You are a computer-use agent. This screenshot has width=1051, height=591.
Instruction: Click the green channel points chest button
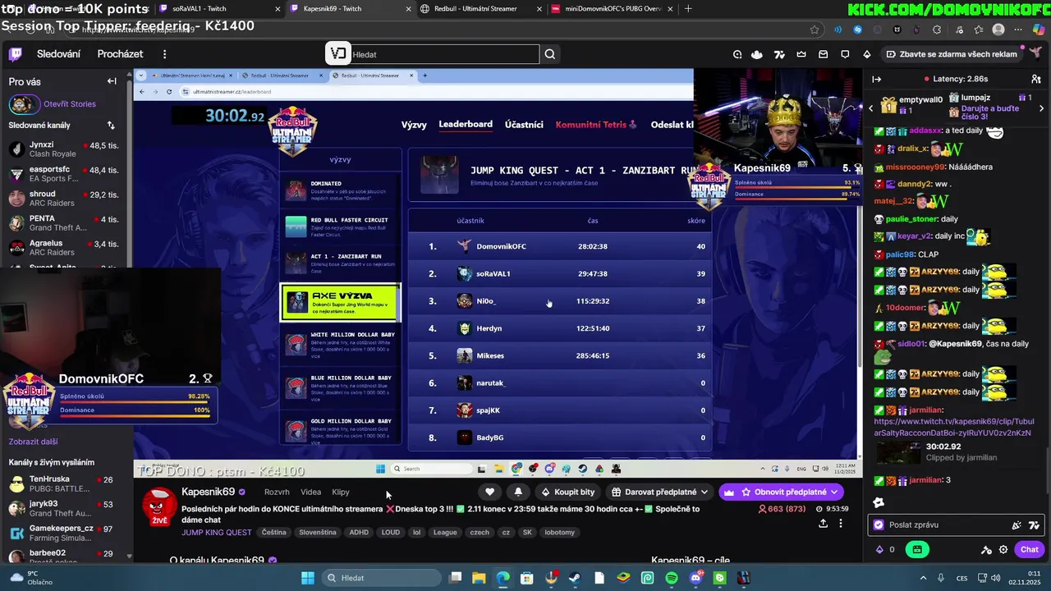point(918,549)
